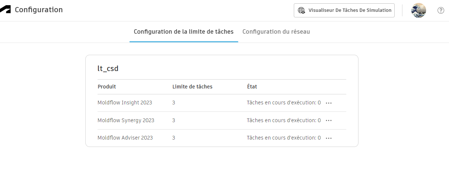The height and width of the screenshot is (181, 449).
Task: Click the Limite de tâches column header
Action: [x=193, y=87]
